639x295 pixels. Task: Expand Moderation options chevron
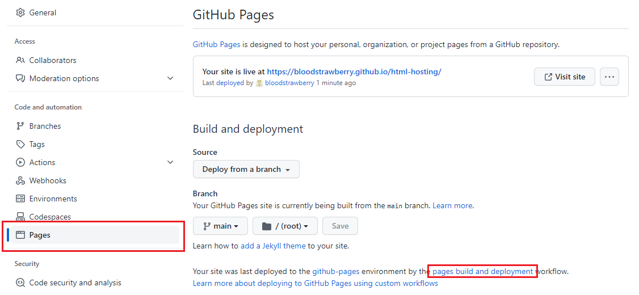point(170,78)
